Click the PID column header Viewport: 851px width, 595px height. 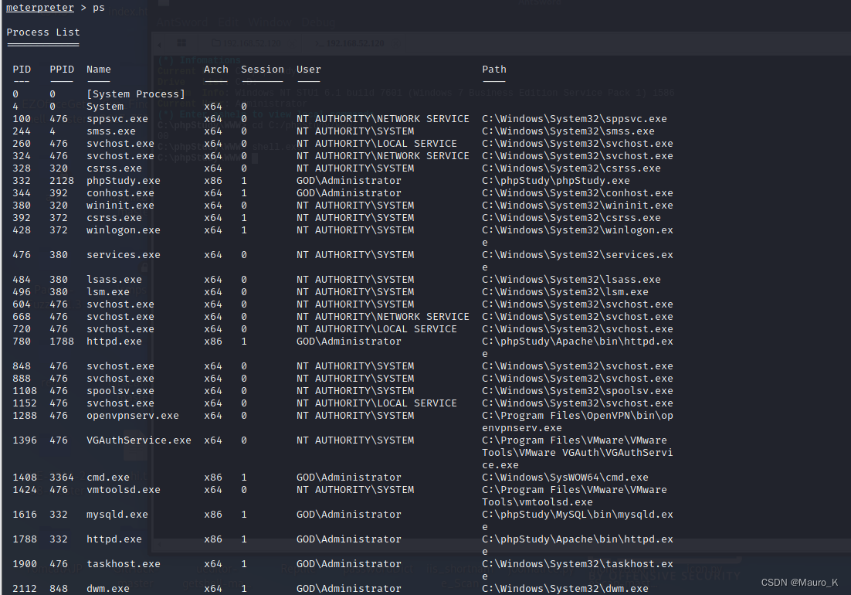tap(22, 70)
